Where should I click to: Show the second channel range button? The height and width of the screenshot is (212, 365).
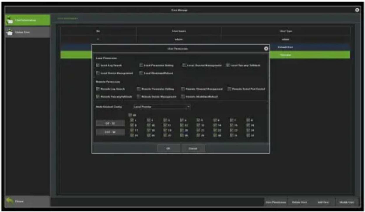click(110, 132)
